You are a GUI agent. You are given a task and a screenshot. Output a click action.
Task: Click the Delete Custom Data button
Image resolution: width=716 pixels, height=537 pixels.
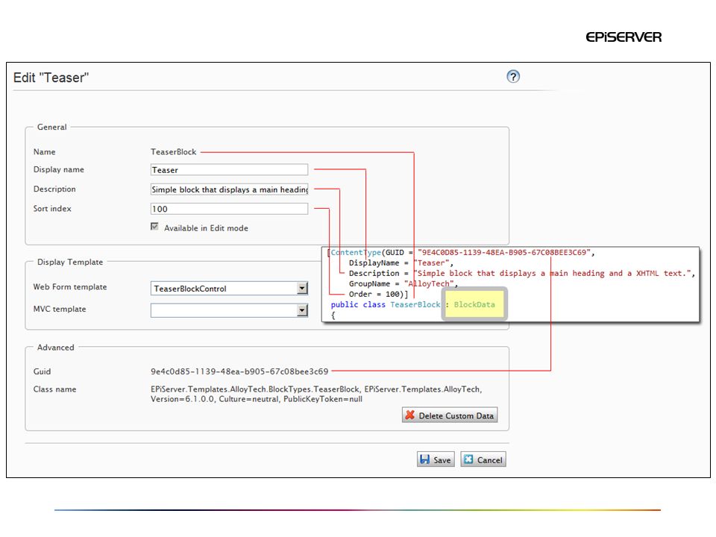[x=450, y=415]
